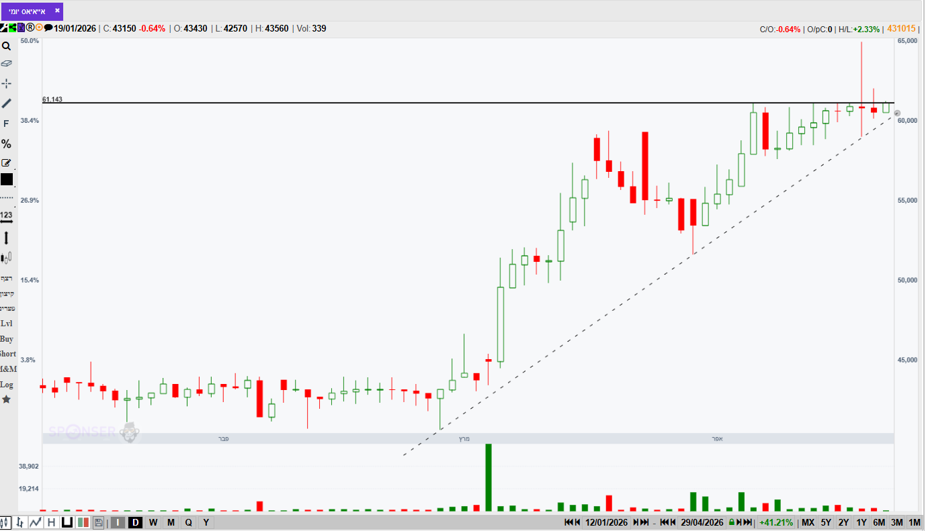Set chart range to 6M
The width and height of the screenshot is (926, 531).
879,522
